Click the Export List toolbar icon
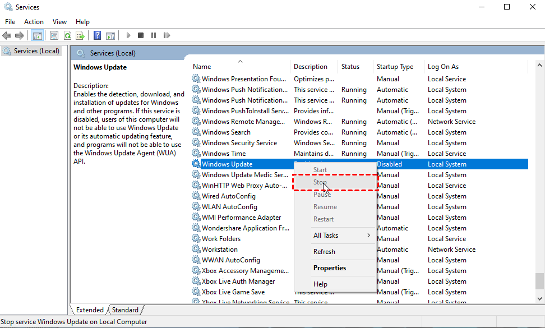The image size is (545, 328). point(80,35)
